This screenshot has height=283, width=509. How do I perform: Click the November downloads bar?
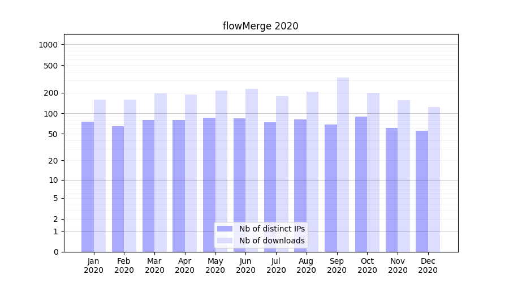coord(404,176)
